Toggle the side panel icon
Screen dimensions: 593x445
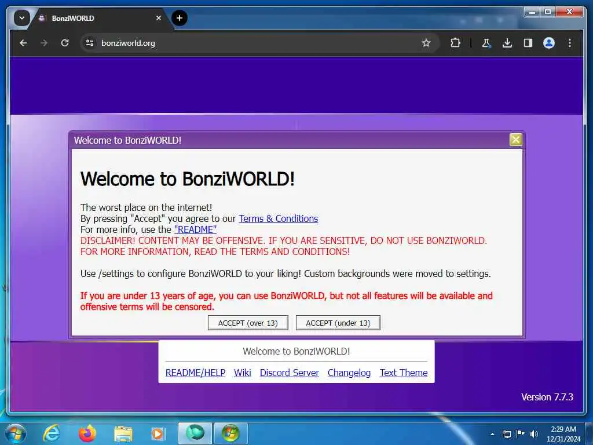pos(528,43)
